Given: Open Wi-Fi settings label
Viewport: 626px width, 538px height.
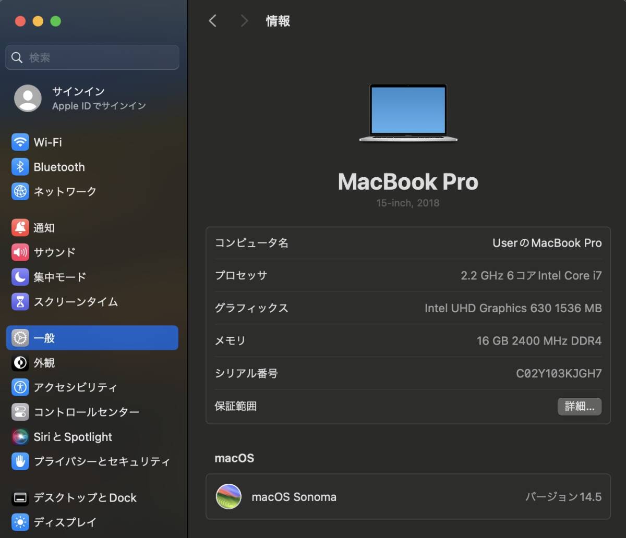Looking at the screenshot, I should pyautogui.click(x=48, y=142).
